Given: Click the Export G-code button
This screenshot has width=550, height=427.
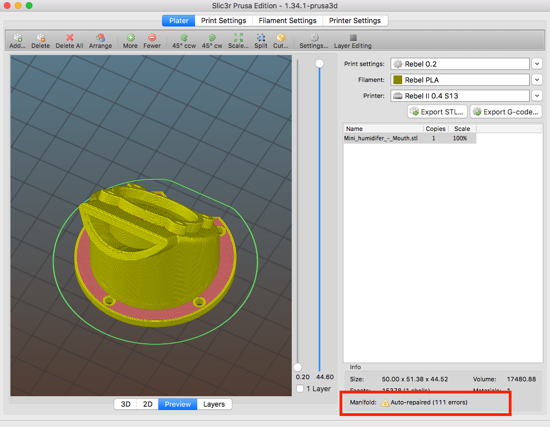Looking at the screenshot, I should point(506,112).
